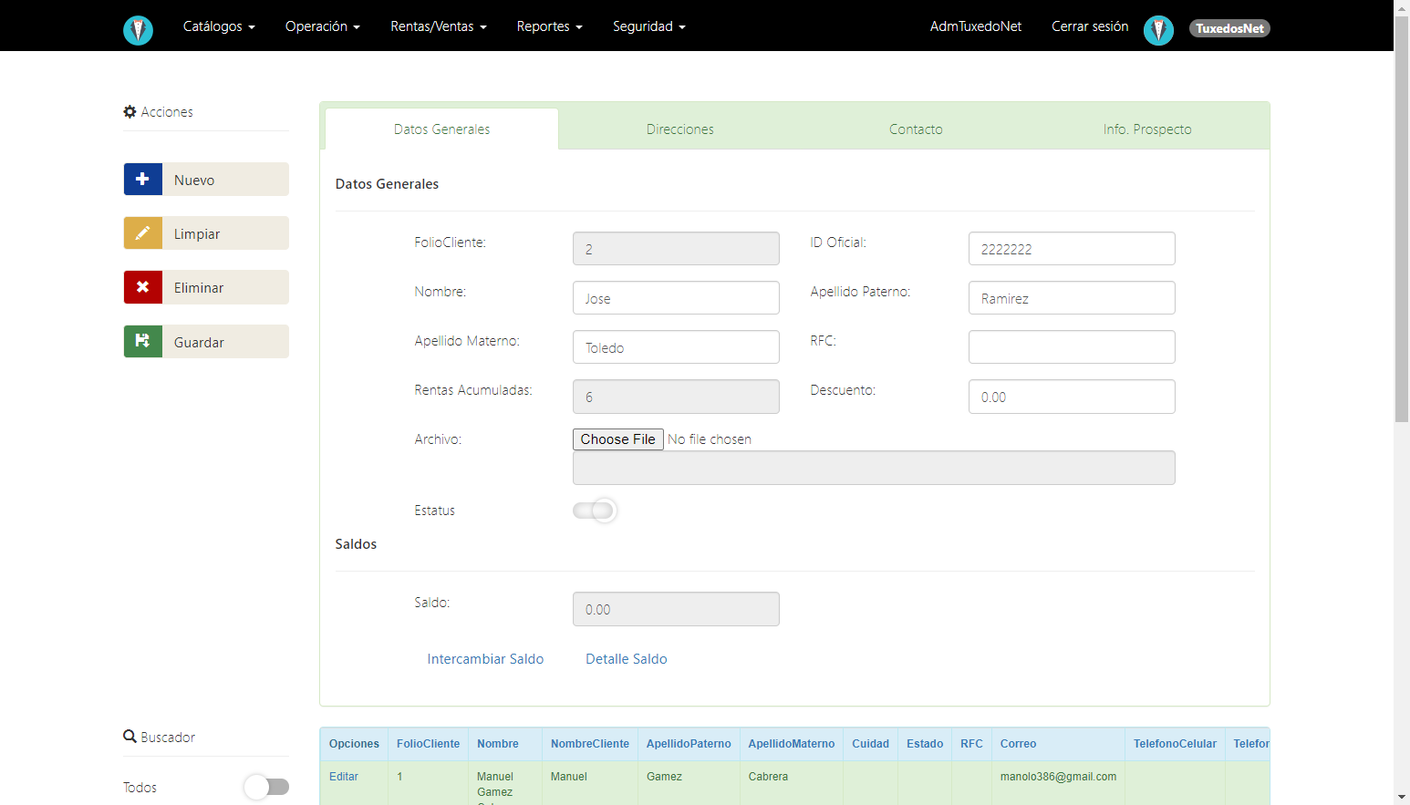Click the Cuidad column header

(x=870, y=744)
